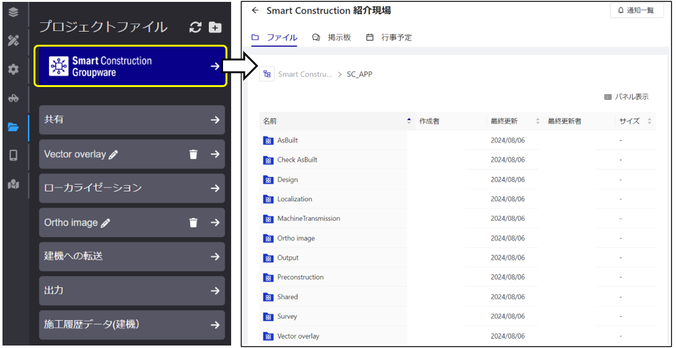The width and height of the screenshot is (676, 348).
Task: Open the Shared folder
Action: point(288,296)
